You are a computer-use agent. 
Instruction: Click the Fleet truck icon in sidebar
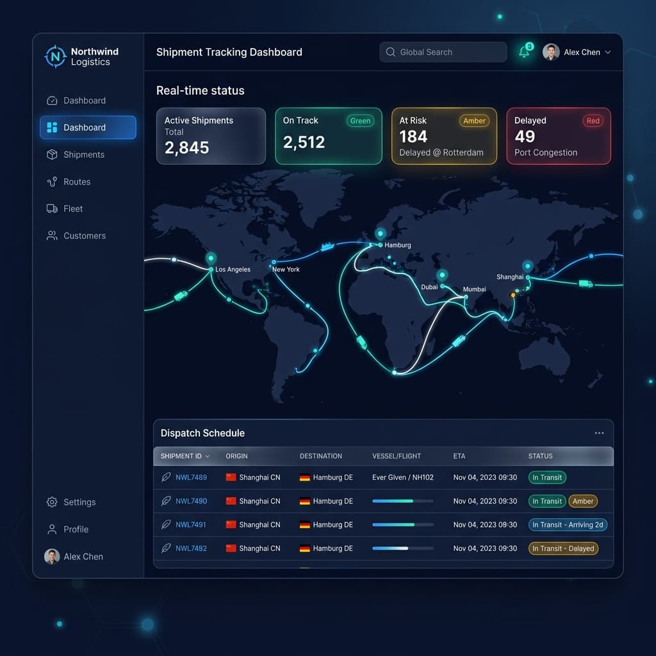(x=52, y=208)
